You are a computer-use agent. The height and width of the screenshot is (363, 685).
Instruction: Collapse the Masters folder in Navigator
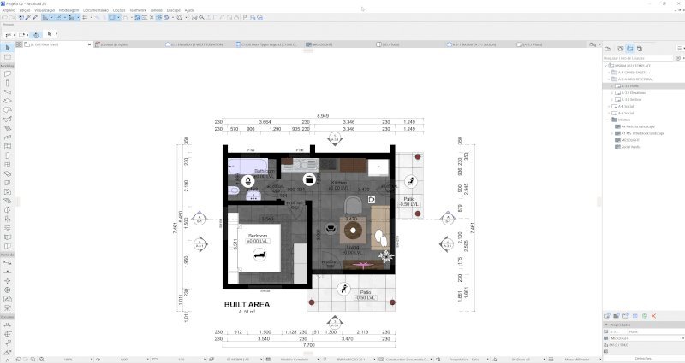pos(609,120)
